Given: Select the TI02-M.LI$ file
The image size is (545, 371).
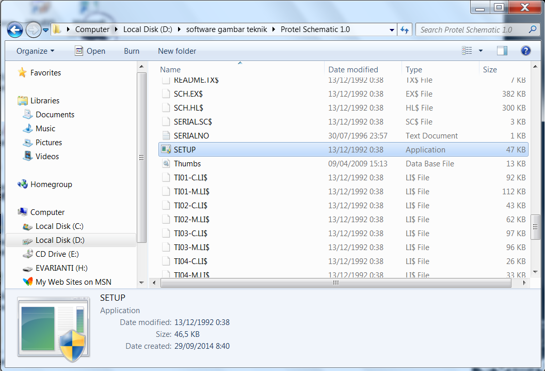Looking at the screenshot, I should (343, 219).
